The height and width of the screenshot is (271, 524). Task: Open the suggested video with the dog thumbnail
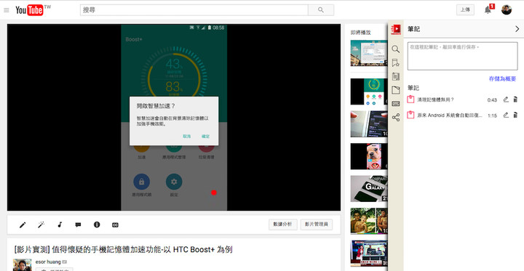tap(369, 156)
